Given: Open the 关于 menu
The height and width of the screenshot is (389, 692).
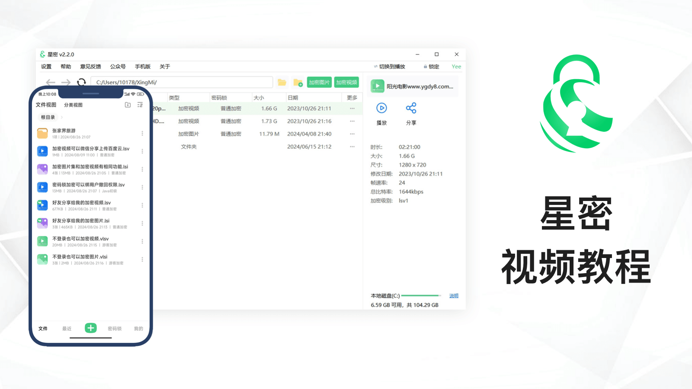Looking at the screenshot, I should (165, 67).
